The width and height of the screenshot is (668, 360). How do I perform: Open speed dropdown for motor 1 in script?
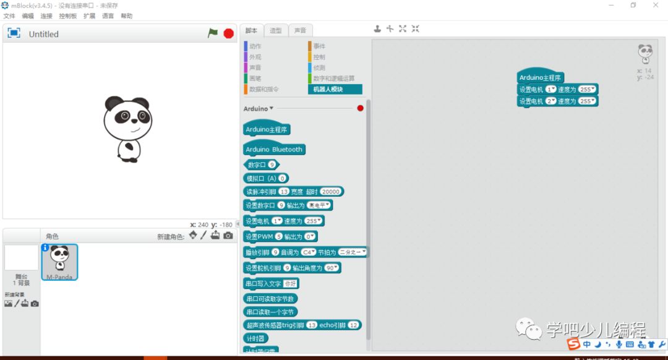click(x=587, y=89)
